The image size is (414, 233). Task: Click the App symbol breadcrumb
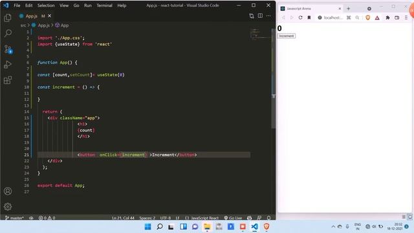(65, 25)
